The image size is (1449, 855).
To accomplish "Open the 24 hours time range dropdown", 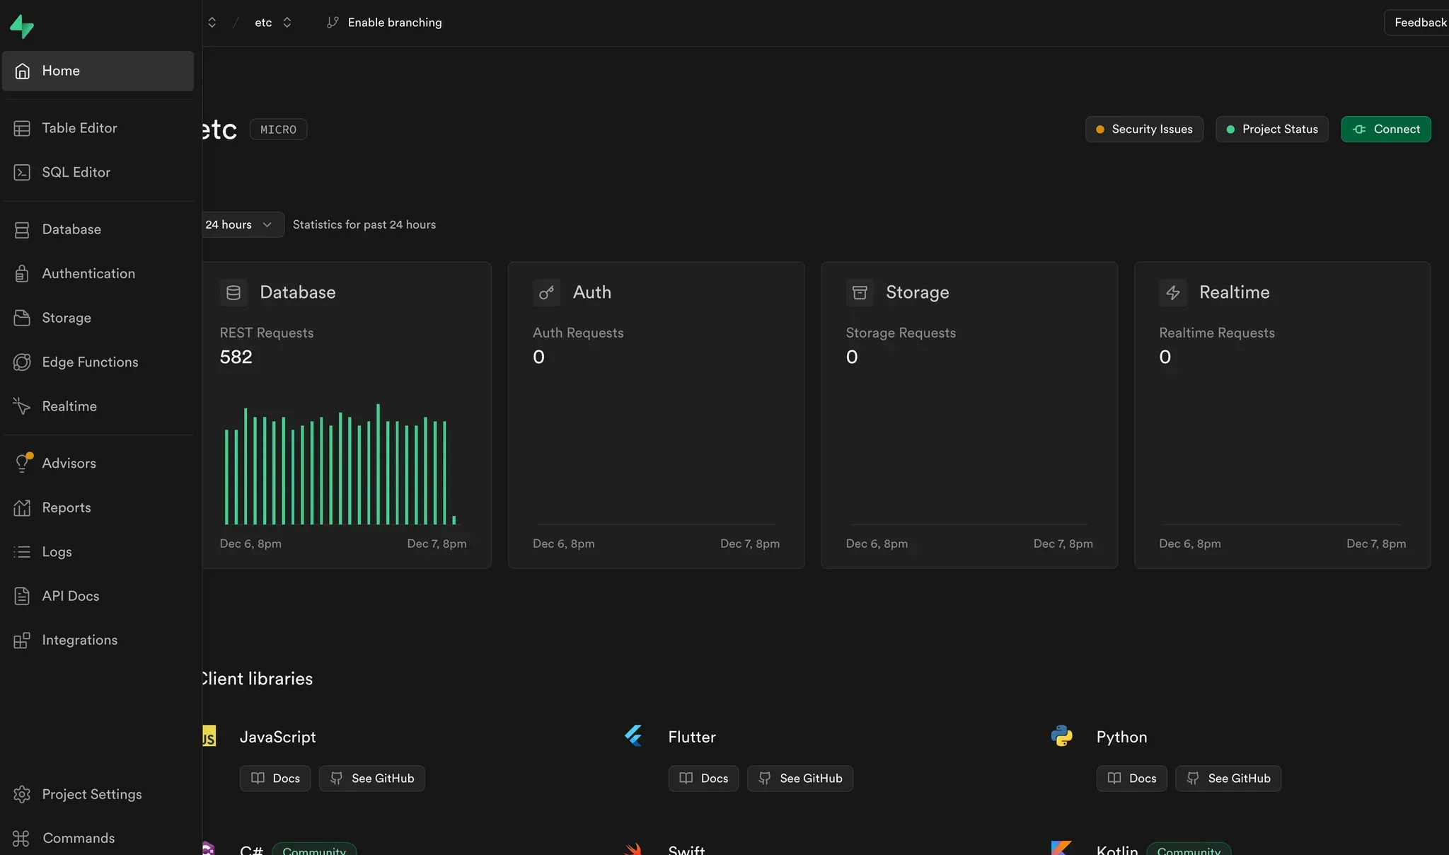I will click(242, 224).
